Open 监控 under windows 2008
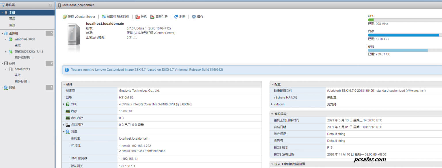 pyautogui.click(x=18, y=45)
